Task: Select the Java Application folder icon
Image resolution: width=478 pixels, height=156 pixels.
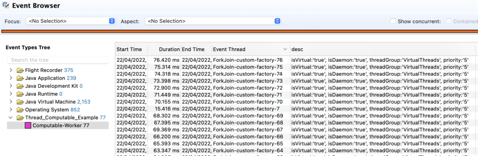Action: click(x=20, y=78)
